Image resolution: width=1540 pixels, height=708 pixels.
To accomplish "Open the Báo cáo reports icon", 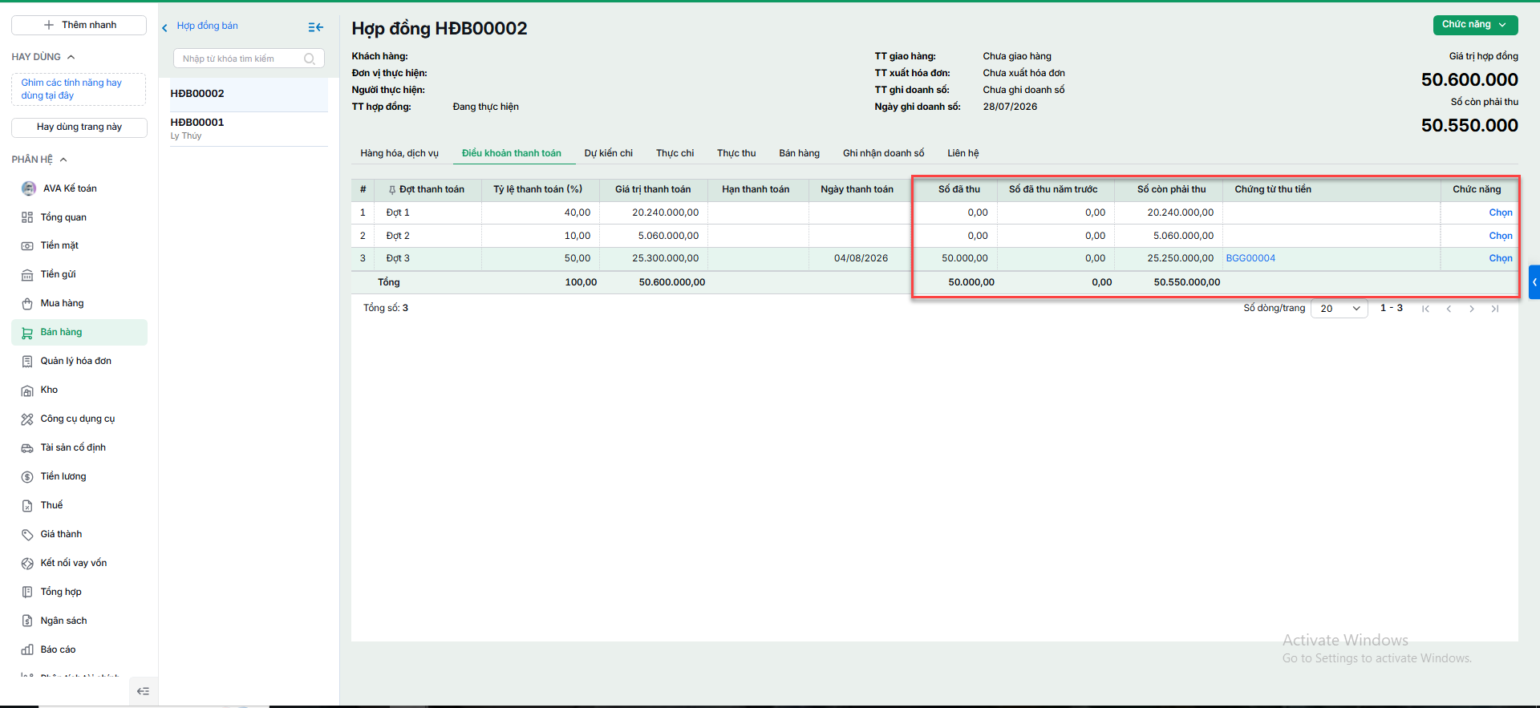I will tap(27, 650).
